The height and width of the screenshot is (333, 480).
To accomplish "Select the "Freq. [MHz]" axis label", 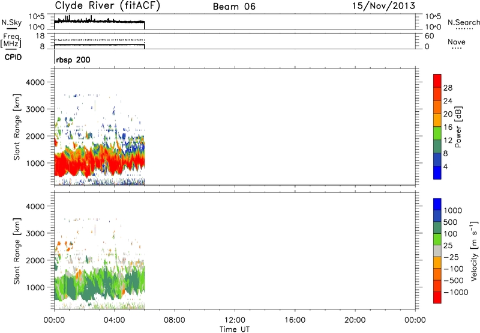I will pyautogui.click(x=11, y=40).
